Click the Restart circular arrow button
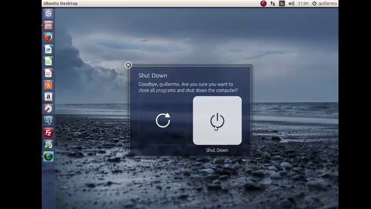 [163, 120]
